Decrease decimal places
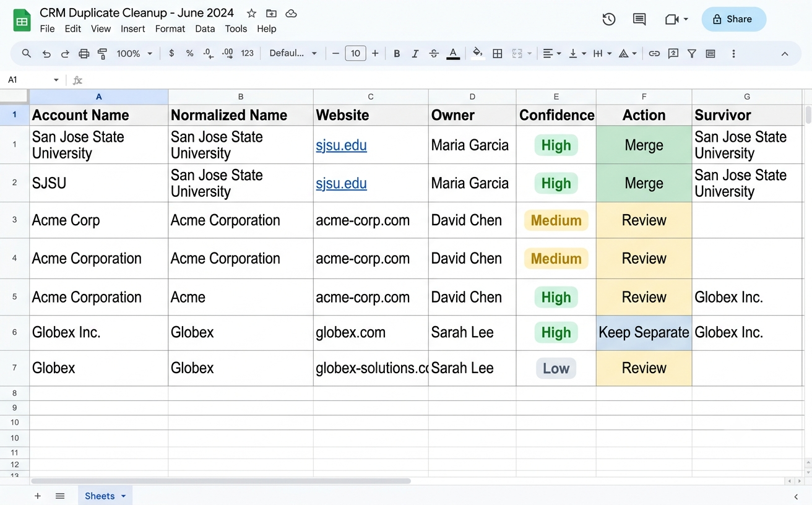The height and width of the screenshot is (505, 812). (209, 53)
